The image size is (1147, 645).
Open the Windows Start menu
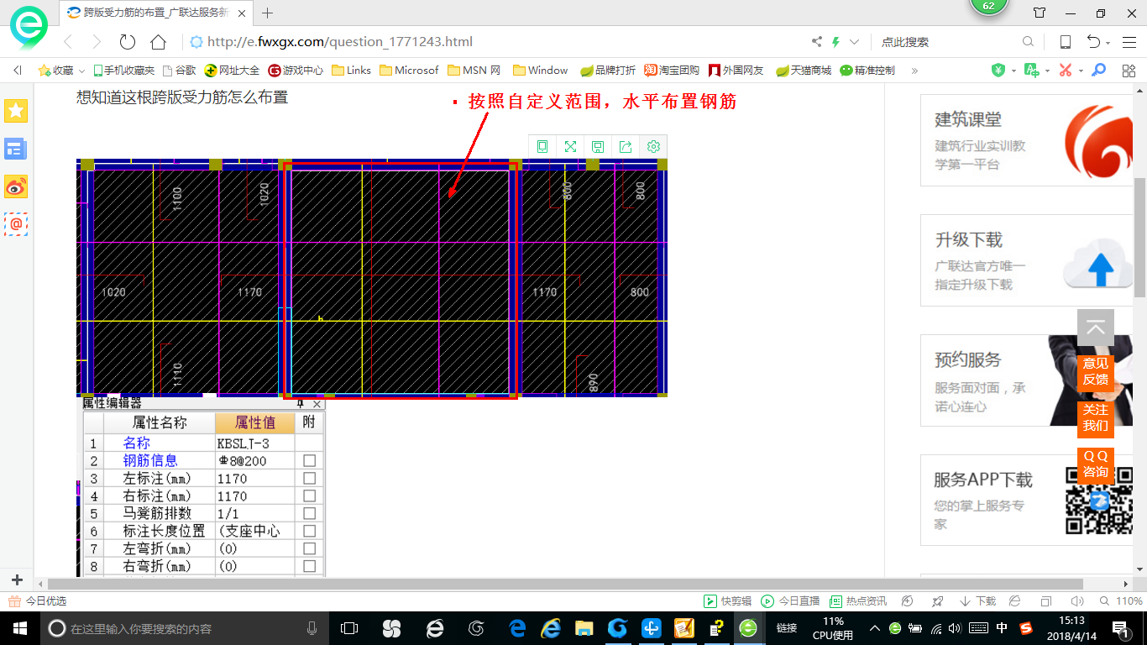click(x=19, y=628)
